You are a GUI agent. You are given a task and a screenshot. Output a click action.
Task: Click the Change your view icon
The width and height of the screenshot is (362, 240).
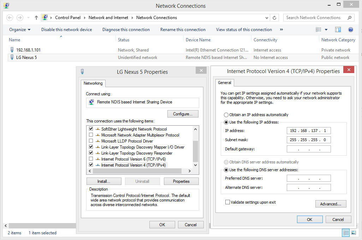pos(319,30)
